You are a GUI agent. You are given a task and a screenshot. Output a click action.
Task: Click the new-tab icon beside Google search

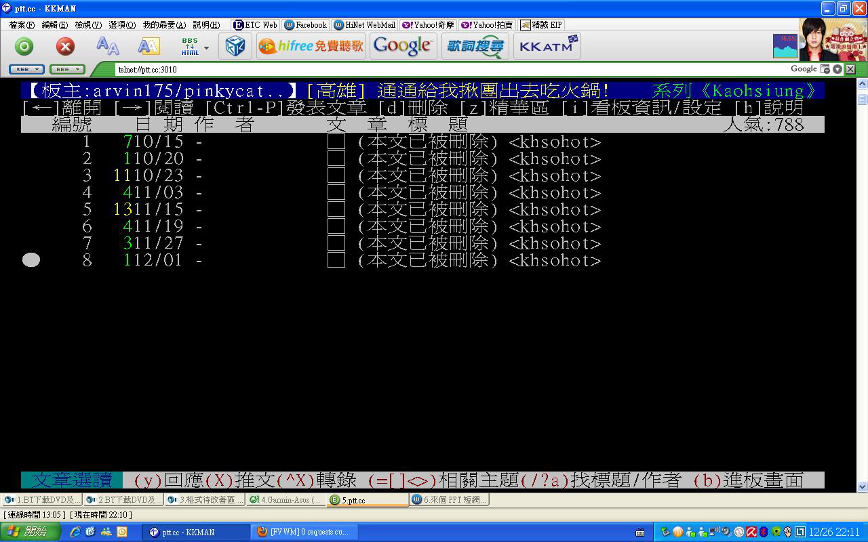point(825,69)
